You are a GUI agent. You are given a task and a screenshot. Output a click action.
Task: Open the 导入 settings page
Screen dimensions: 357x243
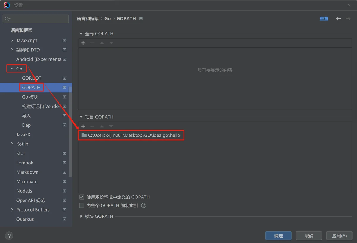pyautogui.click(x=26, y=116)
